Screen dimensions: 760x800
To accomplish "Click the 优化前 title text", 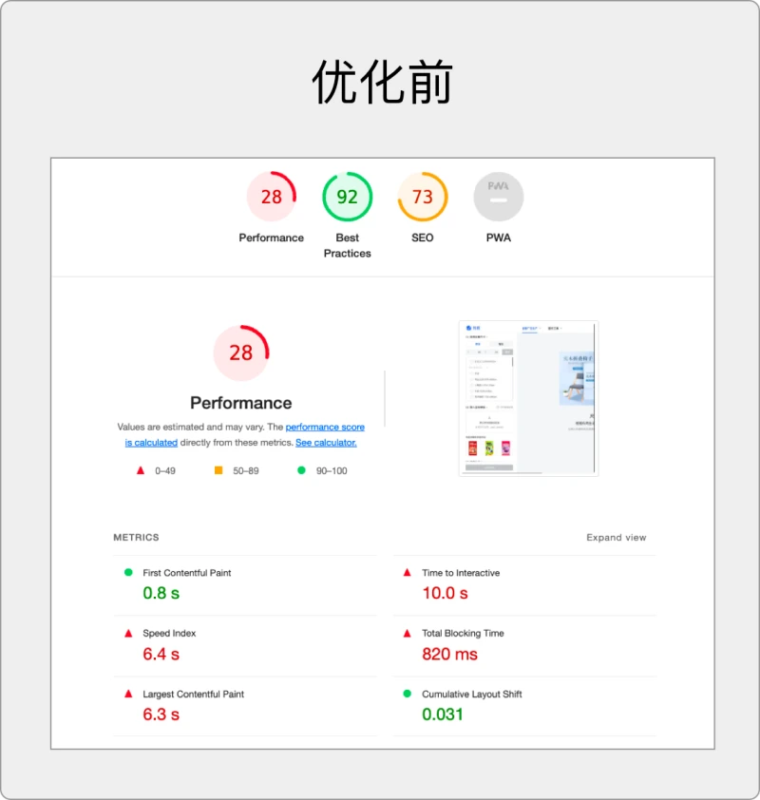I will tap(382, 82).
